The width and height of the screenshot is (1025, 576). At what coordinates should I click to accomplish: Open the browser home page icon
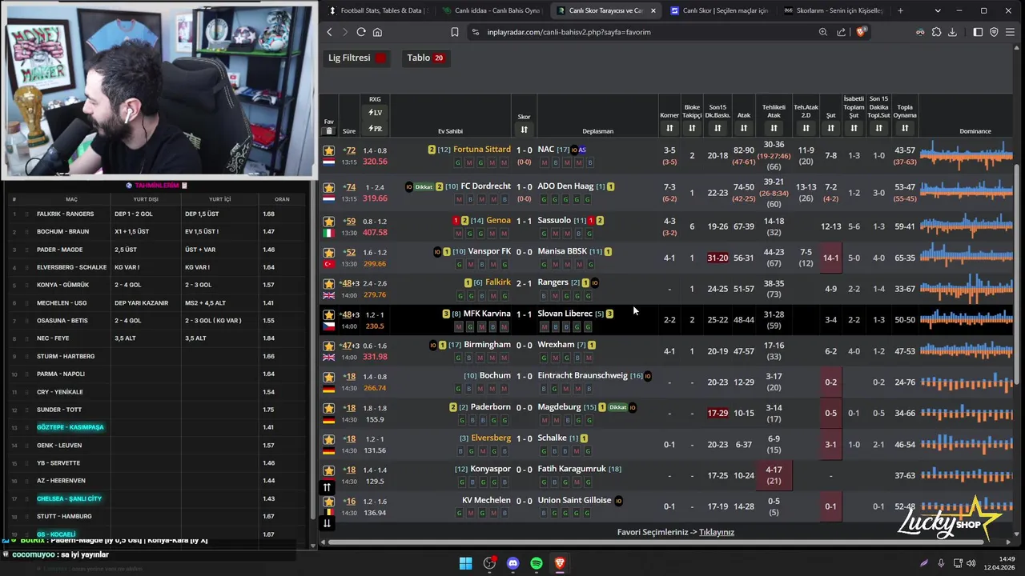click(377, 32)
